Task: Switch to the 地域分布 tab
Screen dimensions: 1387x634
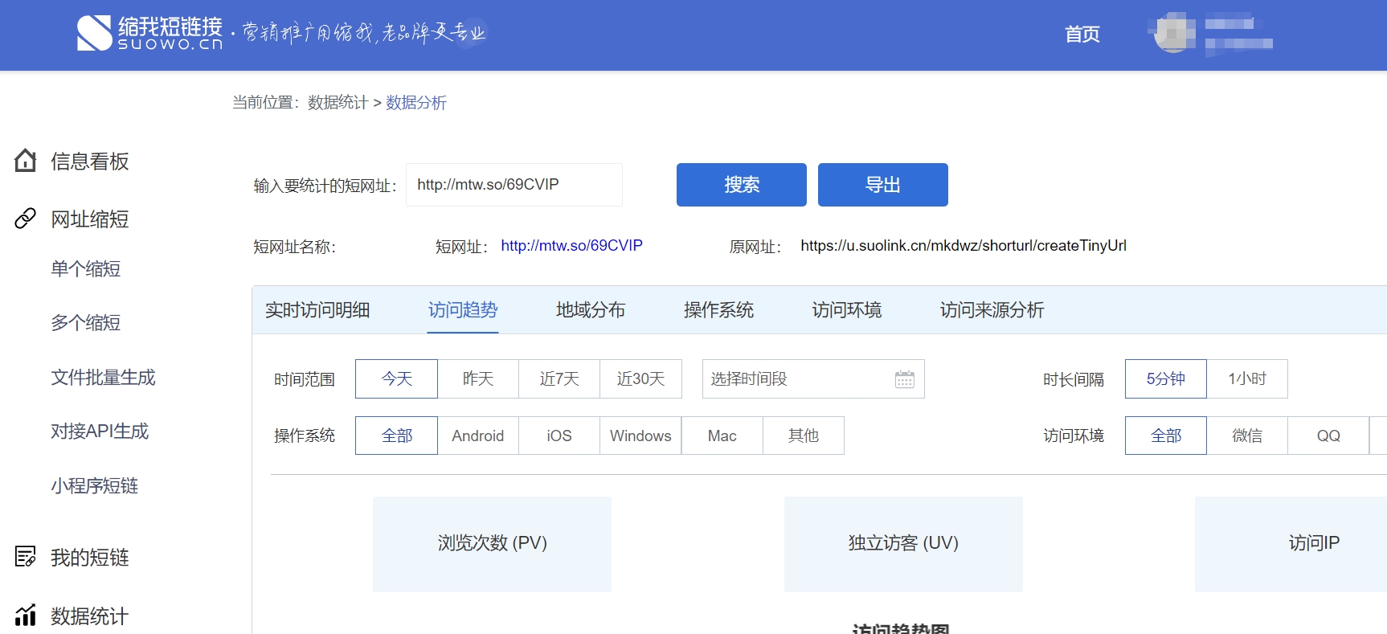Action: [591, 310]
